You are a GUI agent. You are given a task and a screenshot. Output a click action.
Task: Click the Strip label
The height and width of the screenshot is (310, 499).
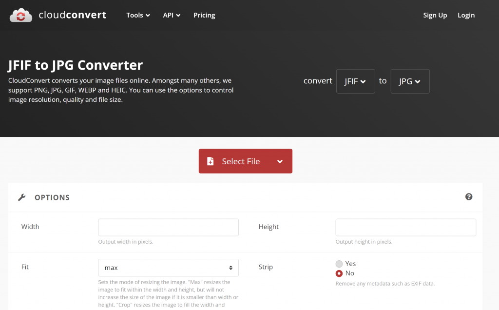pos(266,267)
